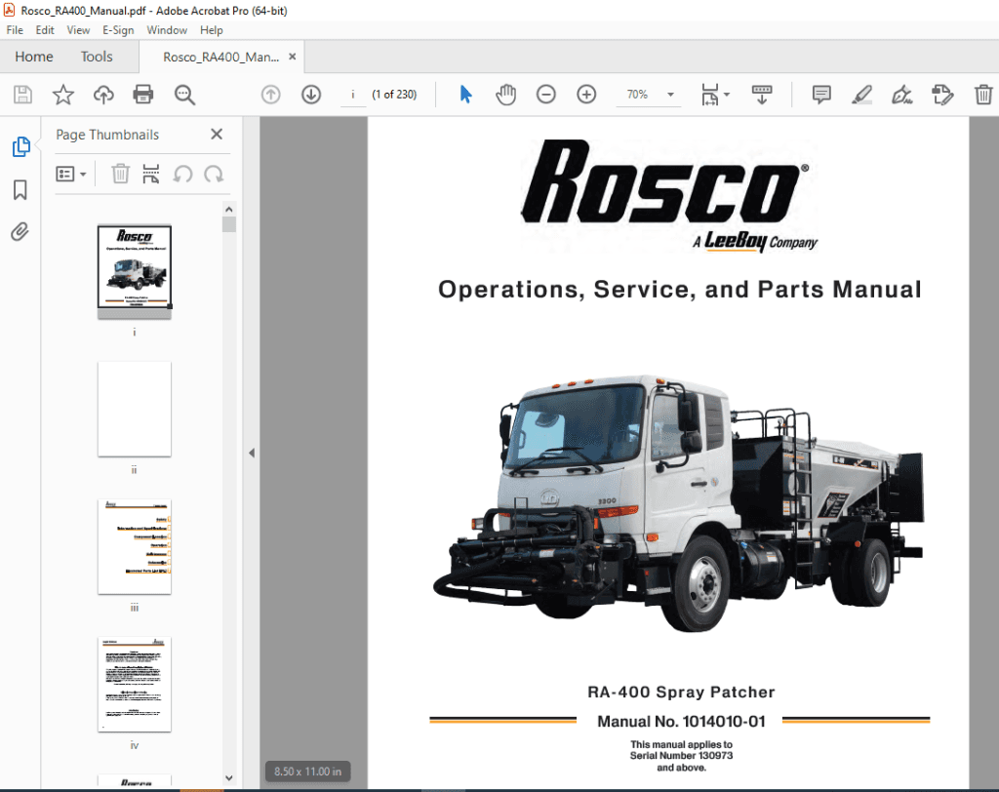Open thumbnails panel options dropdown
The width and height of the screenshot is (999, 792).
[x=70, y=174]
